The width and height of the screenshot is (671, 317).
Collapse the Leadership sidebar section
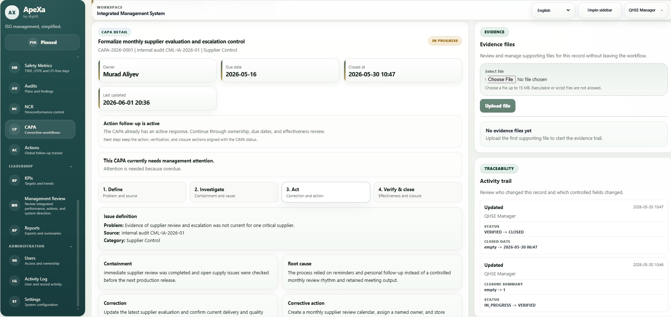(71, 166)
